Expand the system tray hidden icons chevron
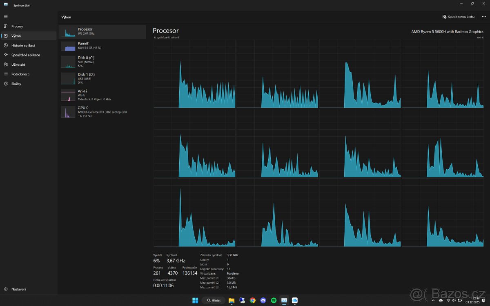Viewport: 490px width, 306px height. 433,300
